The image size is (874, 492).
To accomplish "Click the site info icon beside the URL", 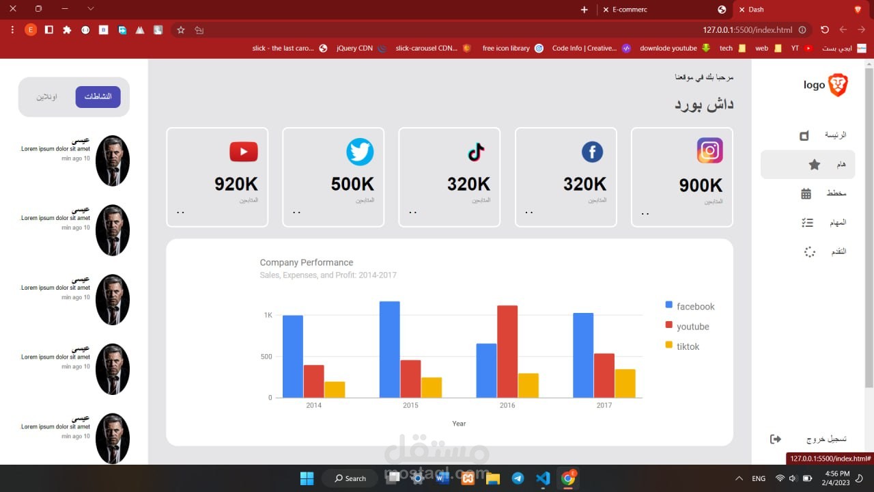I will [x=802, y=30].
